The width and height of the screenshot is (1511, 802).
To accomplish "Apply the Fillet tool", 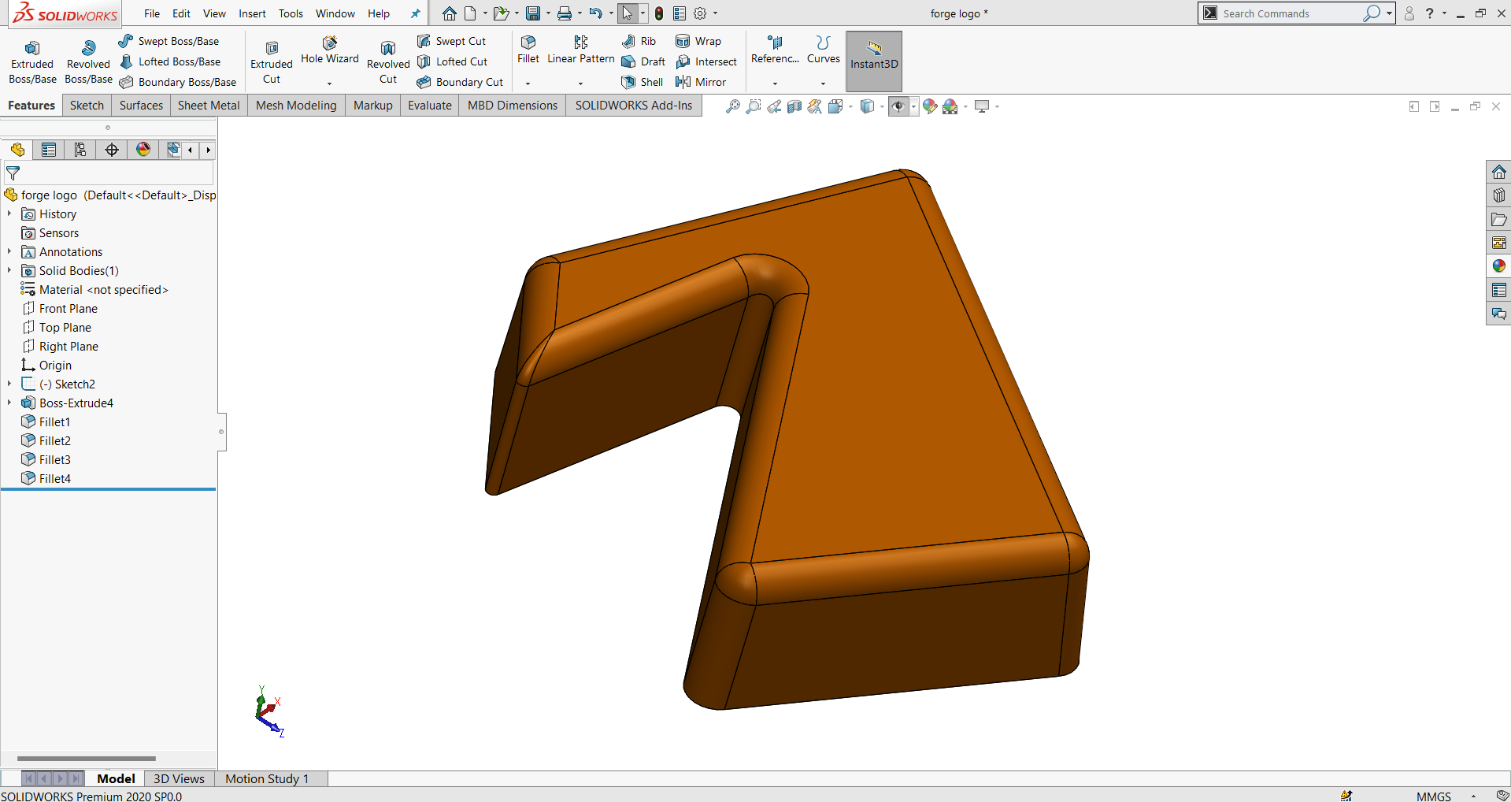I will point(528,49).
